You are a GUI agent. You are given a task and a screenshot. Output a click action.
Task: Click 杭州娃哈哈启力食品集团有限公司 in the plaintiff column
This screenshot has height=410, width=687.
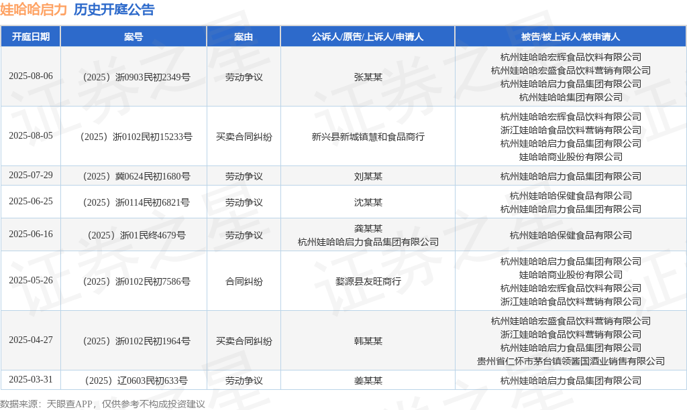368,242
